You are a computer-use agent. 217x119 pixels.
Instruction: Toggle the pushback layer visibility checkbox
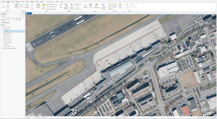pos(4,44)
